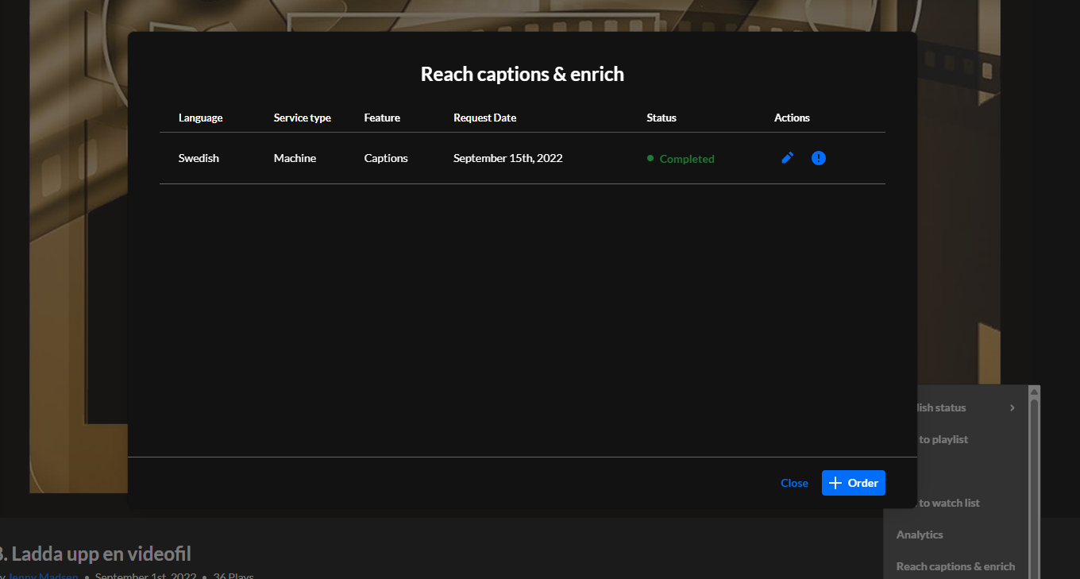Click the pencil edit icon for Swedish captions
Image resolution: width=1080 pixels, height=579 pixels.
[787, 158]
